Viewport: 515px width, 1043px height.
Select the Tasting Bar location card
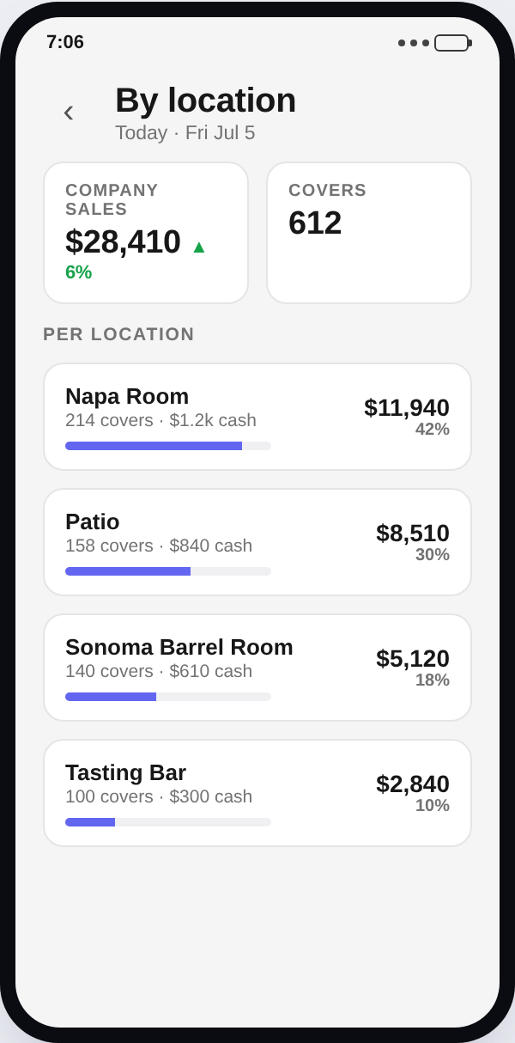[257, 793]
